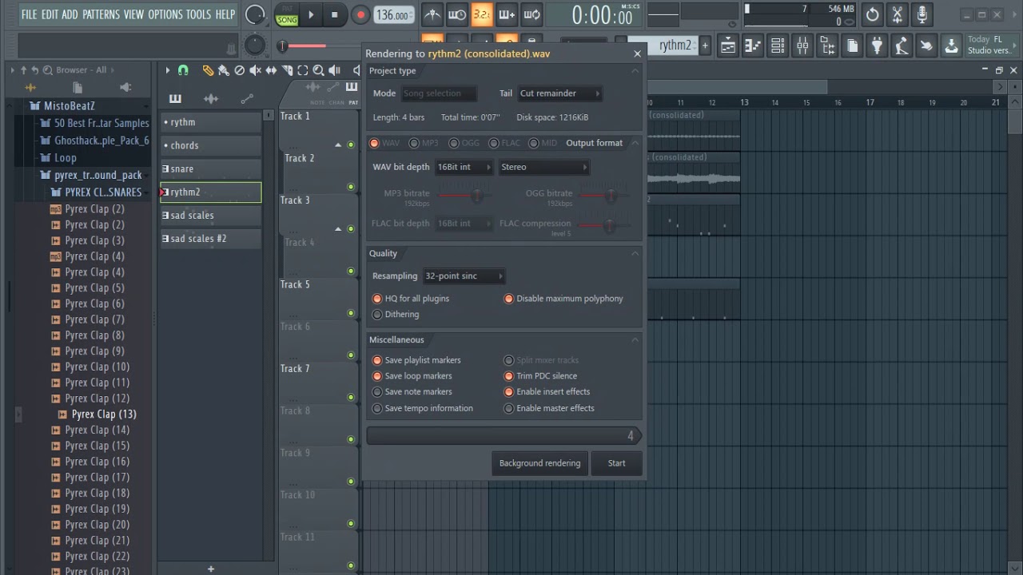Click the play button in transport
Image resolution: width=1023 pixels, height=575 pixels.
(311, 14)
